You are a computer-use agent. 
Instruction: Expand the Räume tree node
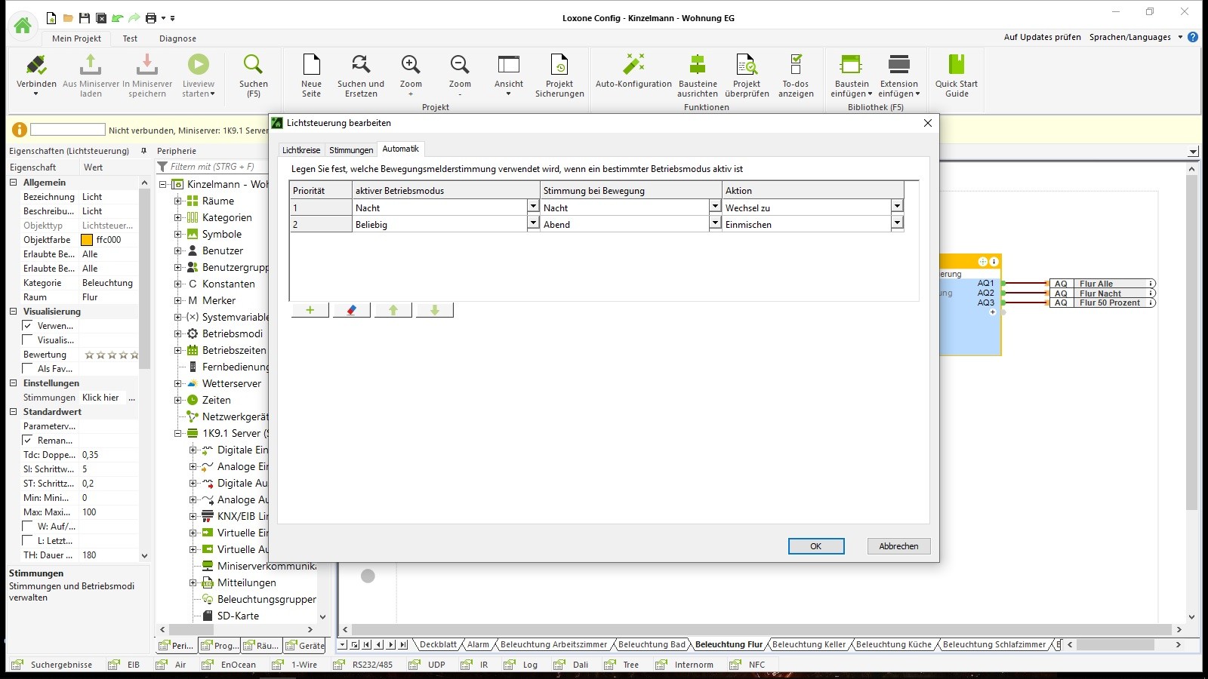[178, 201]
